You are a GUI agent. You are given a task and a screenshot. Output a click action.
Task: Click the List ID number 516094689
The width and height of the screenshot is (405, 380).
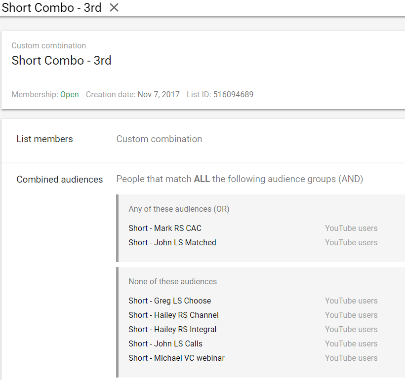pyautogui.click(x=233, y=95)
